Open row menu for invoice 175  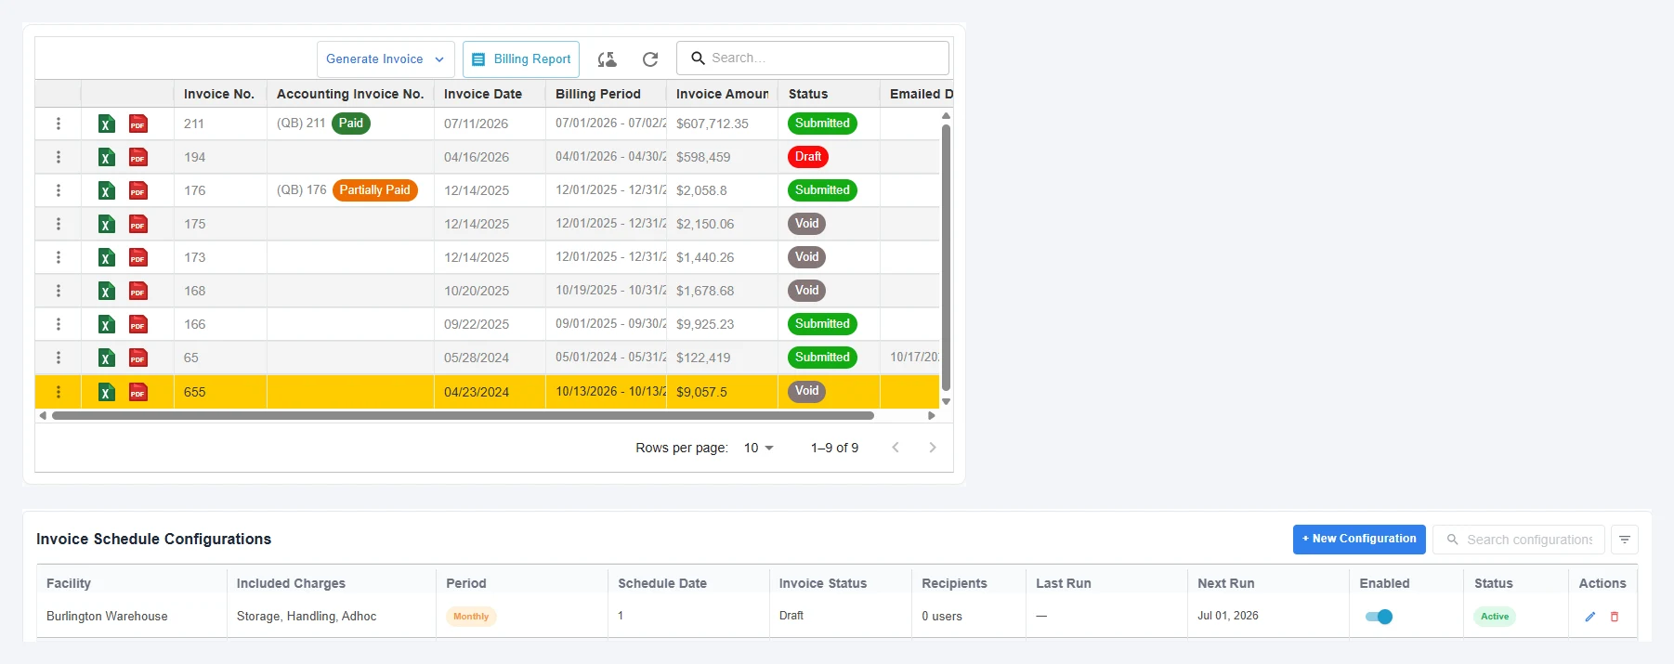pos(59,224)
